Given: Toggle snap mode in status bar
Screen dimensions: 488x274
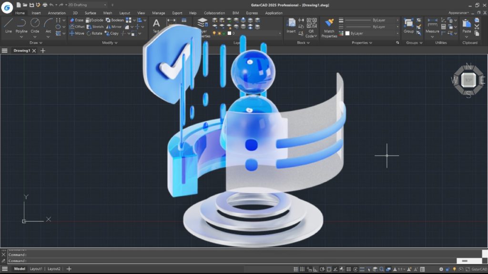Looking at the screenshot, I should click(x=303, y=269).
